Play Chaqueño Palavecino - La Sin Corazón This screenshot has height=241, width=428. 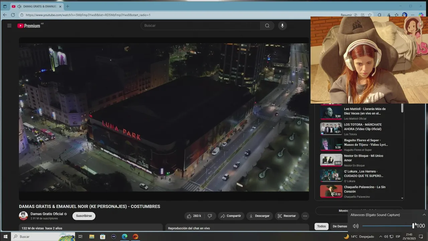click(361, 191)
